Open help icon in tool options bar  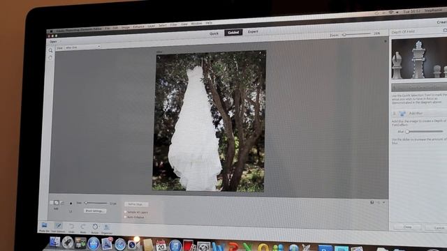[372, 202]
